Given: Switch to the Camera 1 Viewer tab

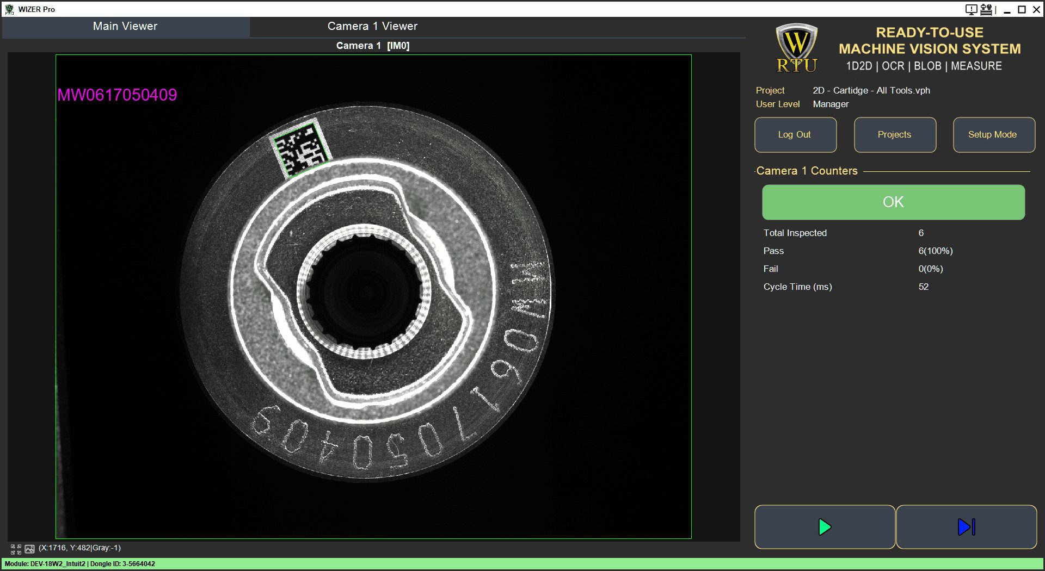Looking at the screenshot, I should pos(373,26).
